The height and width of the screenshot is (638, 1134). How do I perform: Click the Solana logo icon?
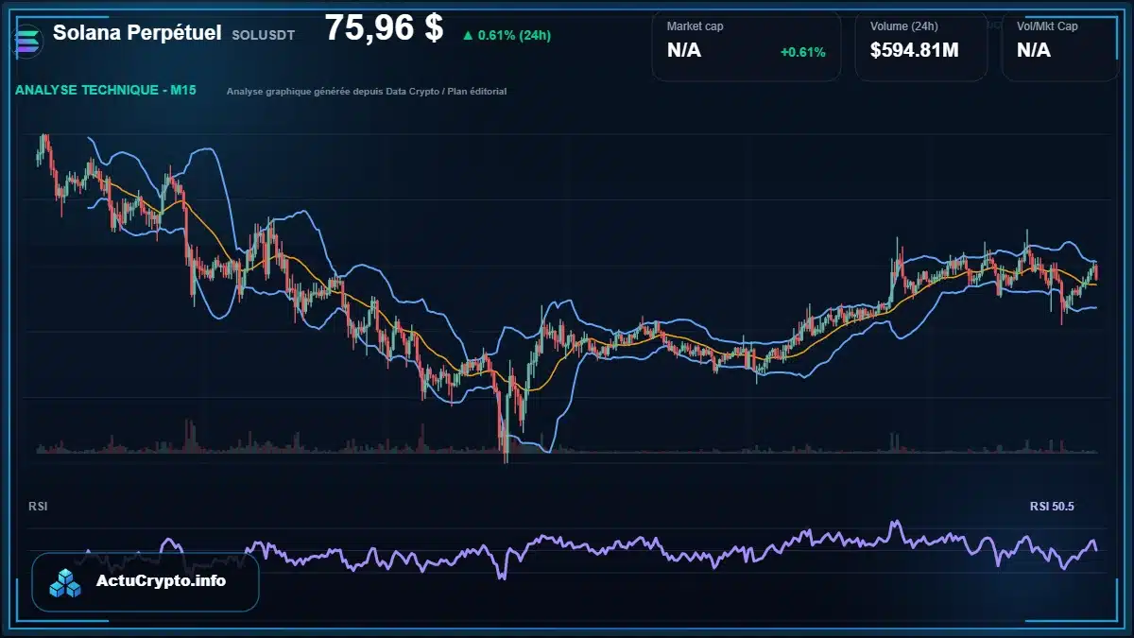click(26, 40)
